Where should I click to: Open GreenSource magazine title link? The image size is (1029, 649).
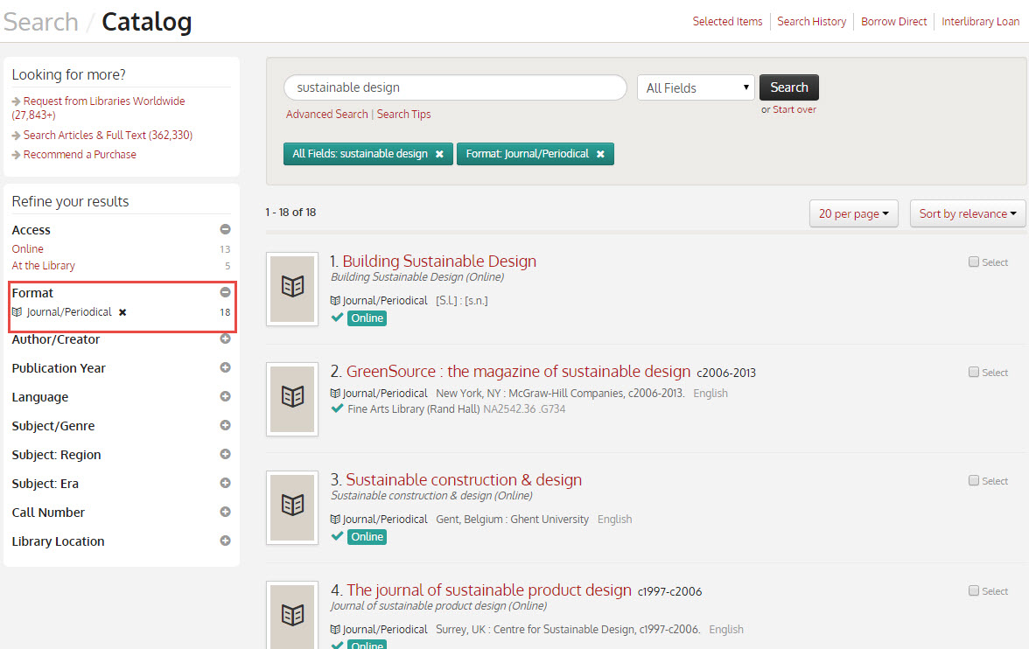pyautogui.click(x=518, y=372)
